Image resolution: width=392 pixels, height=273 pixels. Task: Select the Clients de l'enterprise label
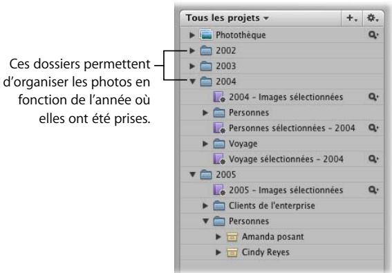[272, 206]
